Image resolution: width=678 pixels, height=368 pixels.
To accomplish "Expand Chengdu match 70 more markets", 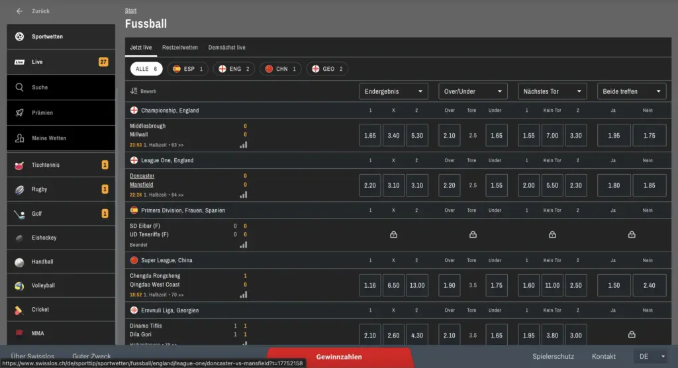I will click(178, 295).
